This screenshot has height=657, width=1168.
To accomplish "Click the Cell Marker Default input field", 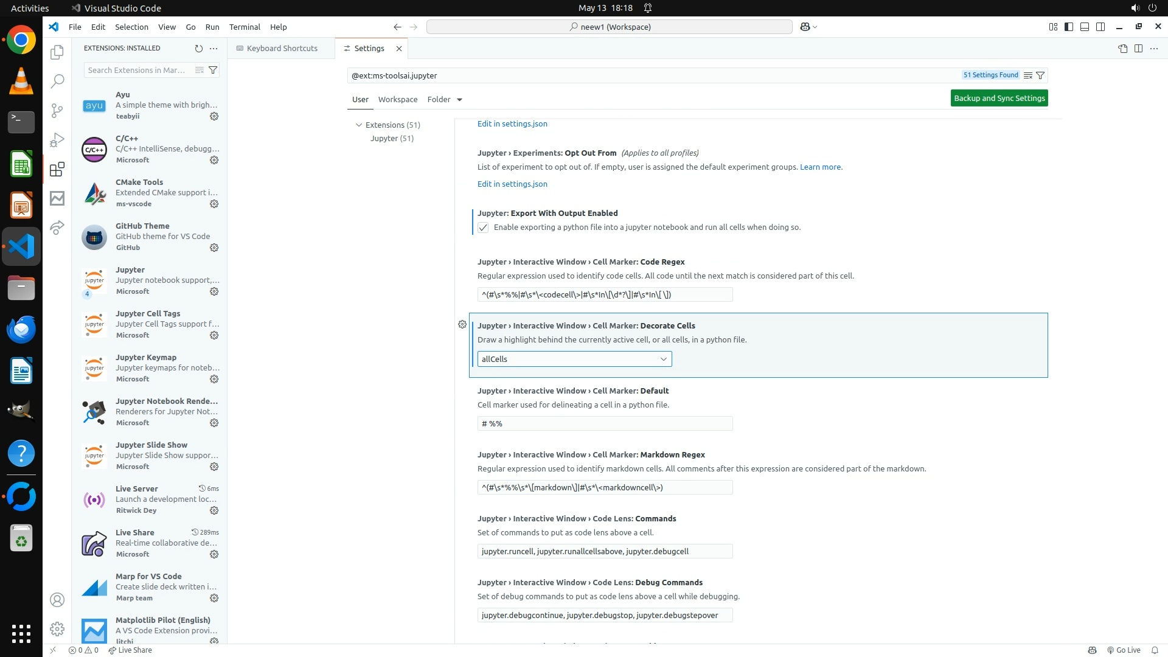I will [605, 423].
